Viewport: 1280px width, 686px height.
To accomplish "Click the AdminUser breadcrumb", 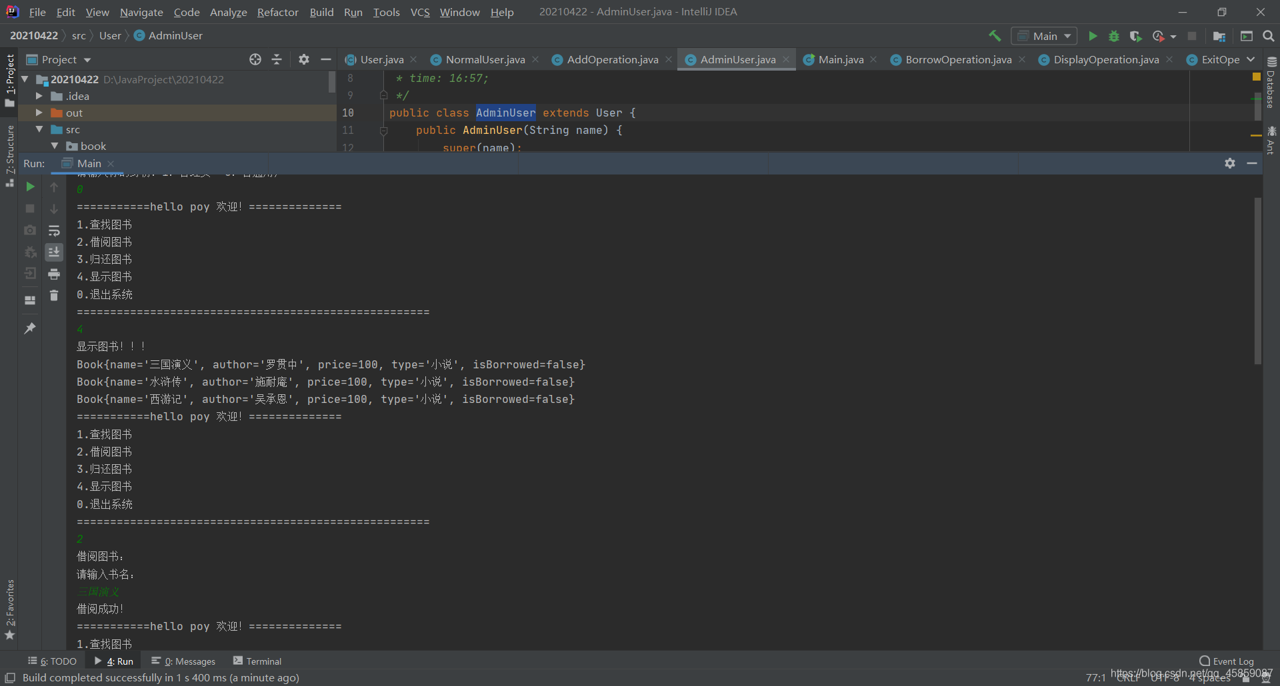I will coord(168,36).
